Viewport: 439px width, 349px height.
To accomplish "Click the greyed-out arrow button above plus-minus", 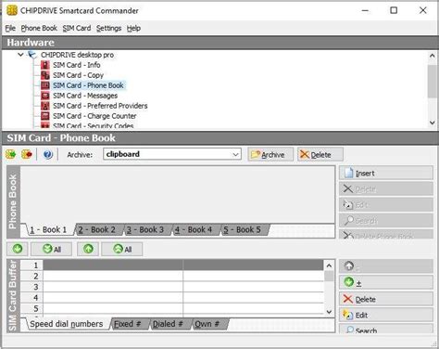I will [386, 266].
